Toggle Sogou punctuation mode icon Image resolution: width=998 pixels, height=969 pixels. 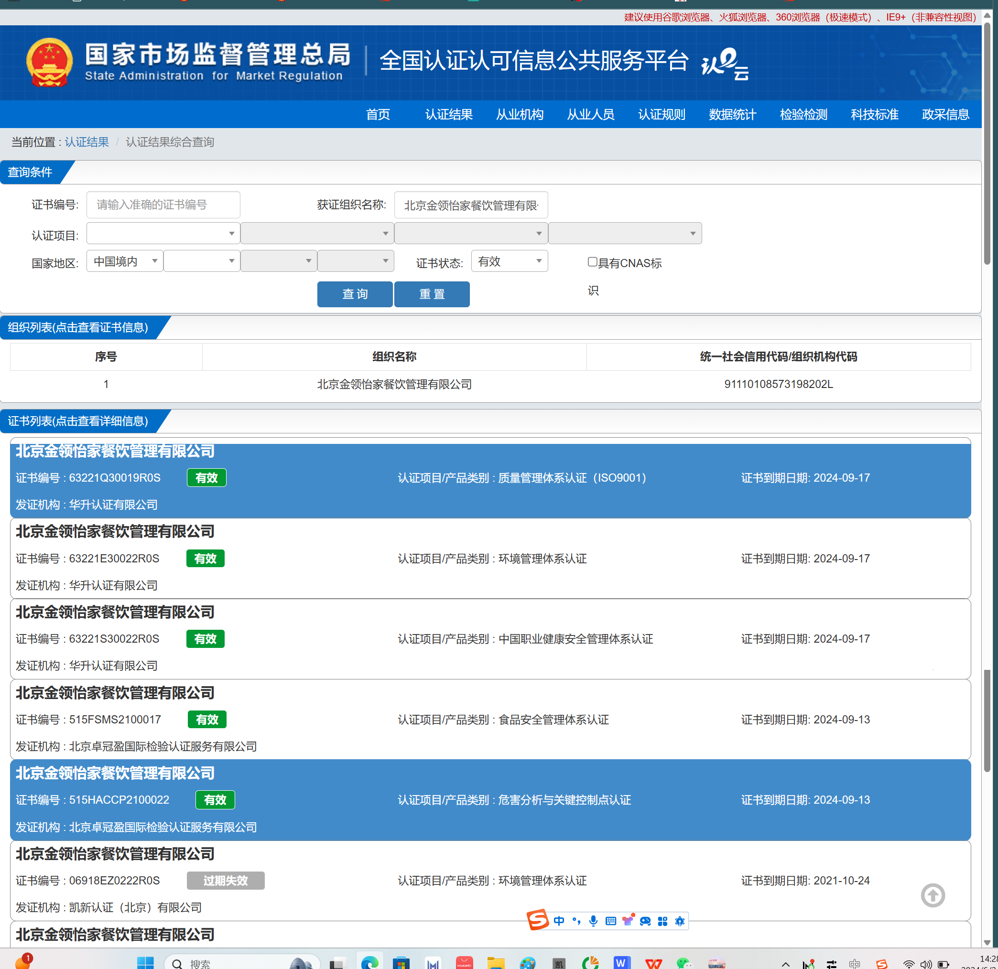click(x=576, y=921)
